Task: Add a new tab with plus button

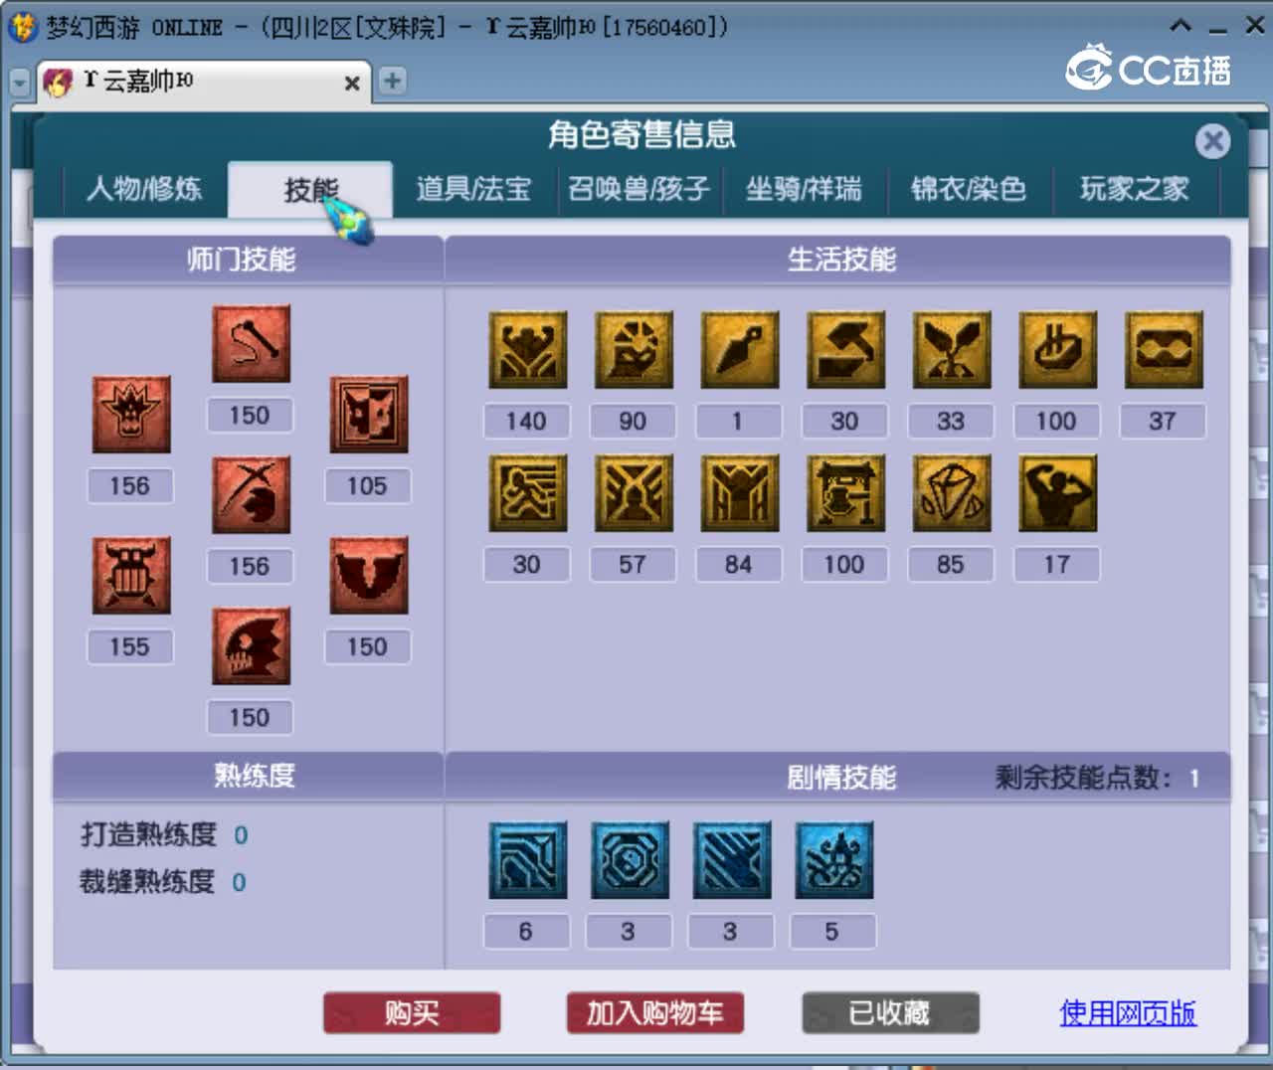Action: tap(393, 81)
